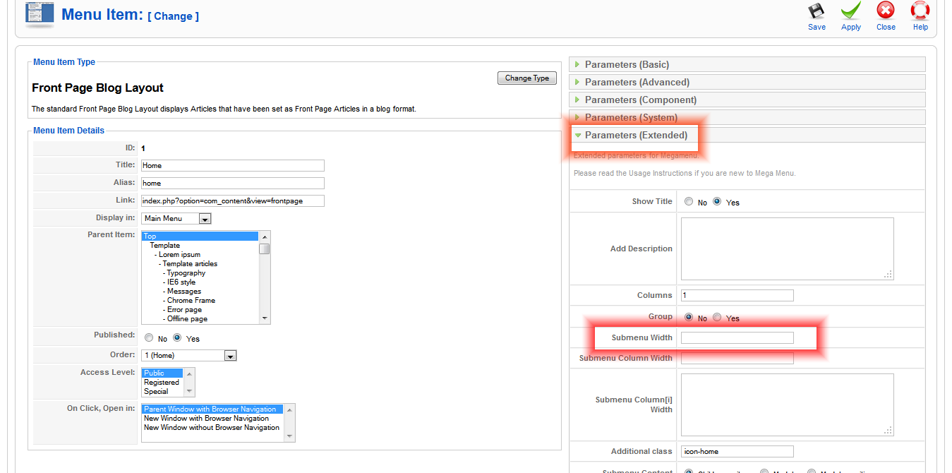Click the Columns input field

click(737, 295)
